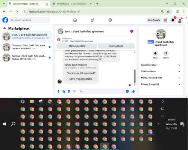Image resolution: width=188 pixels, height=150 pixels.
Task: Click Find friends button
Action: (154, 20)
